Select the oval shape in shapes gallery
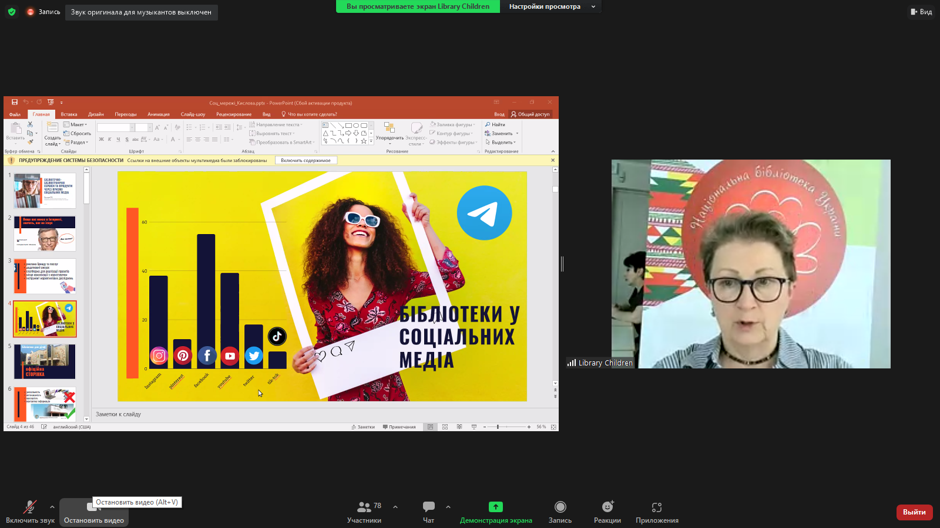Screen dimensions: 940x528 coord(356,125)
